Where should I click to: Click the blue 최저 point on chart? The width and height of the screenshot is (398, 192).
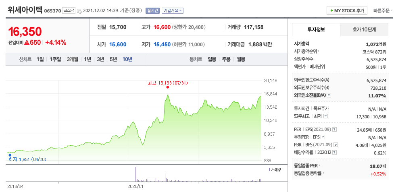pos(10,155)
